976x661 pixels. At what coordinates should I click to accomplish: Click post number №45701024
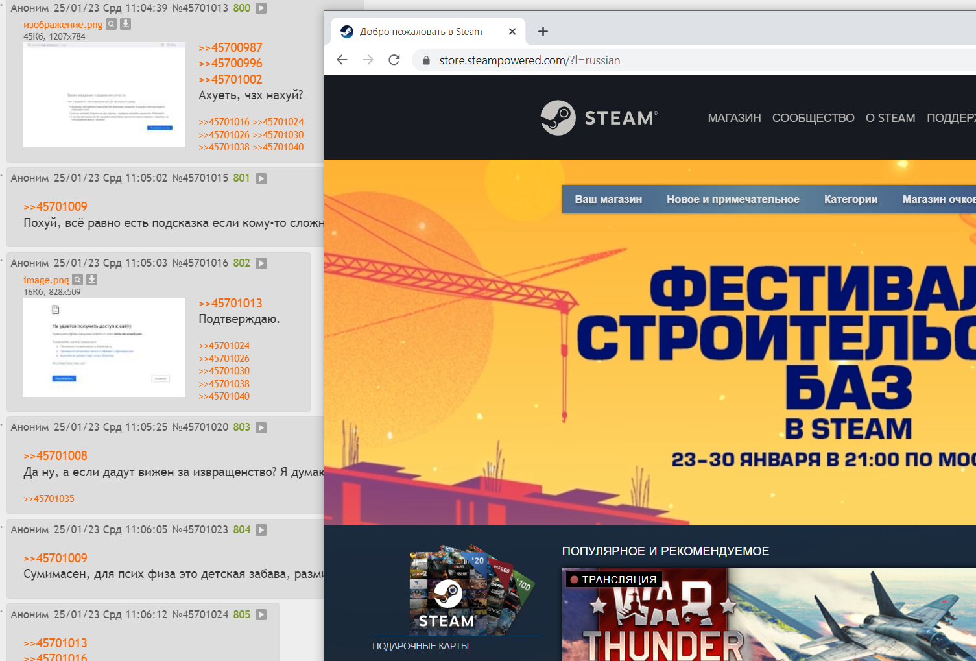[200, 615]
